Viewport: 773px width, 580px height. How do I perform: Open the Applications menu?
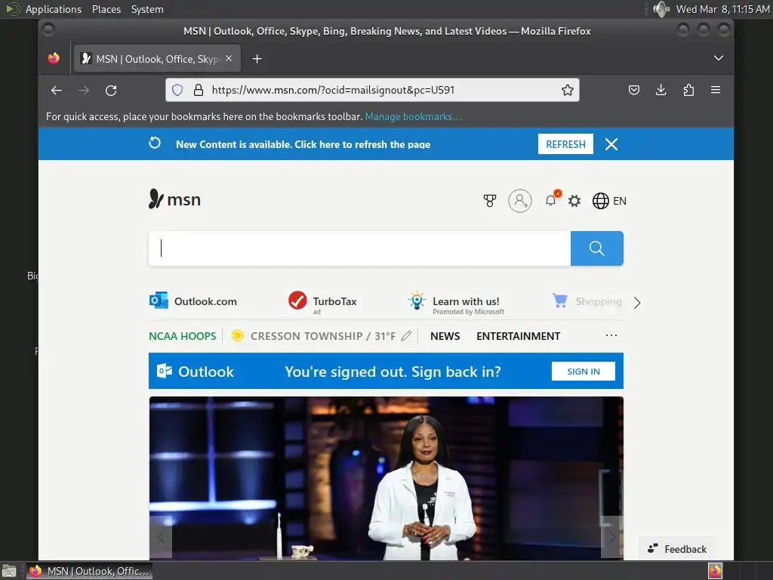coord(54,9)
